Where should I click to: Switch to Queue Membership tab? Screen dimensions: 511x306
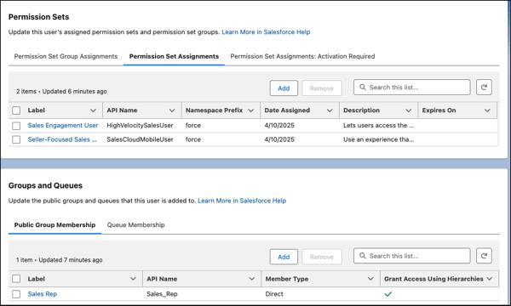pyautogui.click(x=136, y=224)
